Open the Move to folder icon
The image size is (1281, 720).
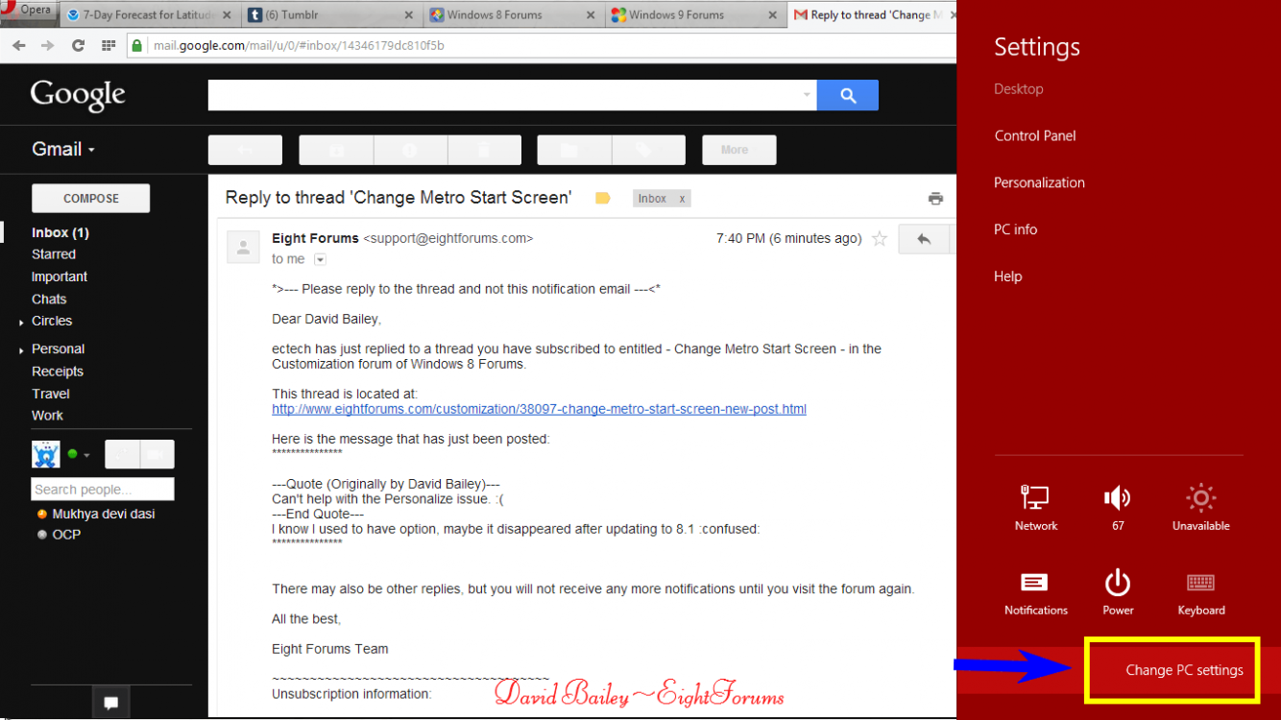coord(573,150)
